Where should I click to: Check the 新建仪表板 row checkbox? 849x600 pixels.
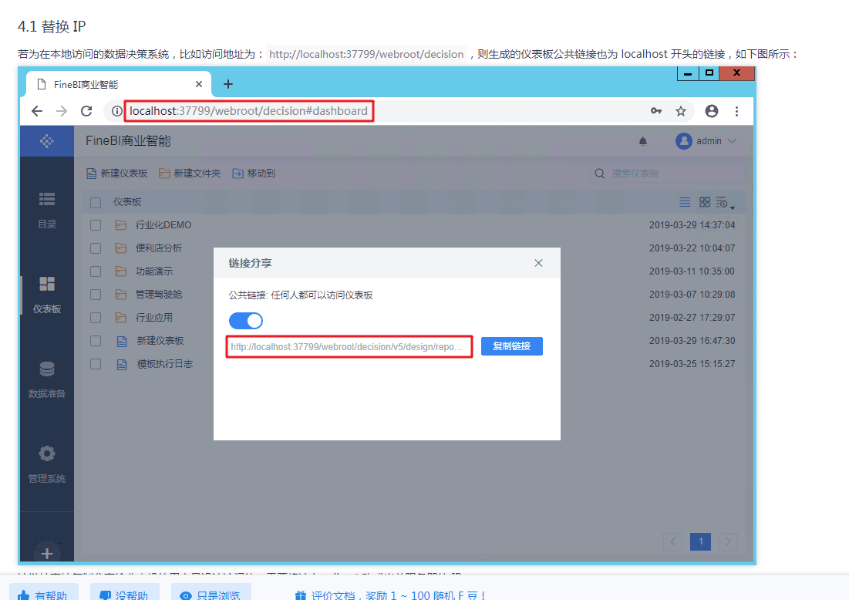click(96, 341)
